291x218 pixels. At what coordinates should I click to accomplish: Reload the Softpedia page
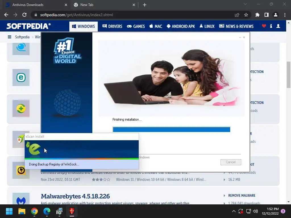pos(24,15)
